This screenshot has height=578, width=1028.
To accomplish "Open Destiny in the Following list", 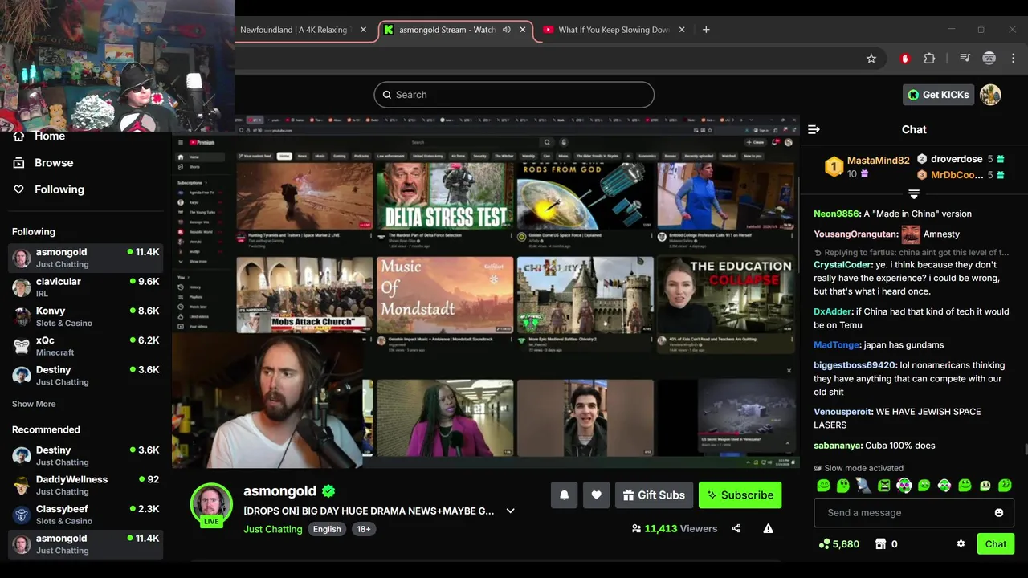I will point(86,376).
